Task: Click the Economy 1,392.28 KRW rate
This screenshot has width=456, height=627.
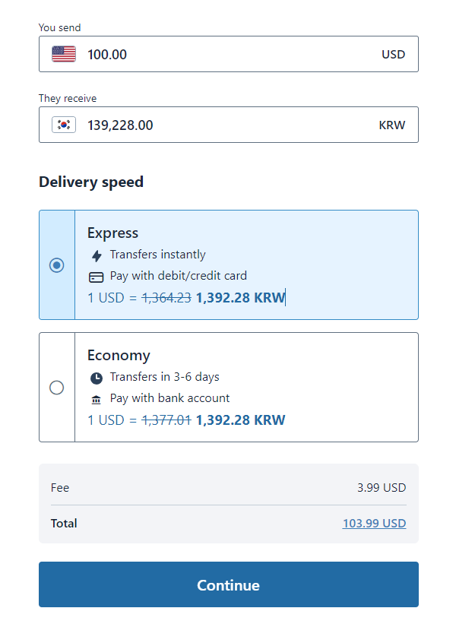Action: [240, 420]
